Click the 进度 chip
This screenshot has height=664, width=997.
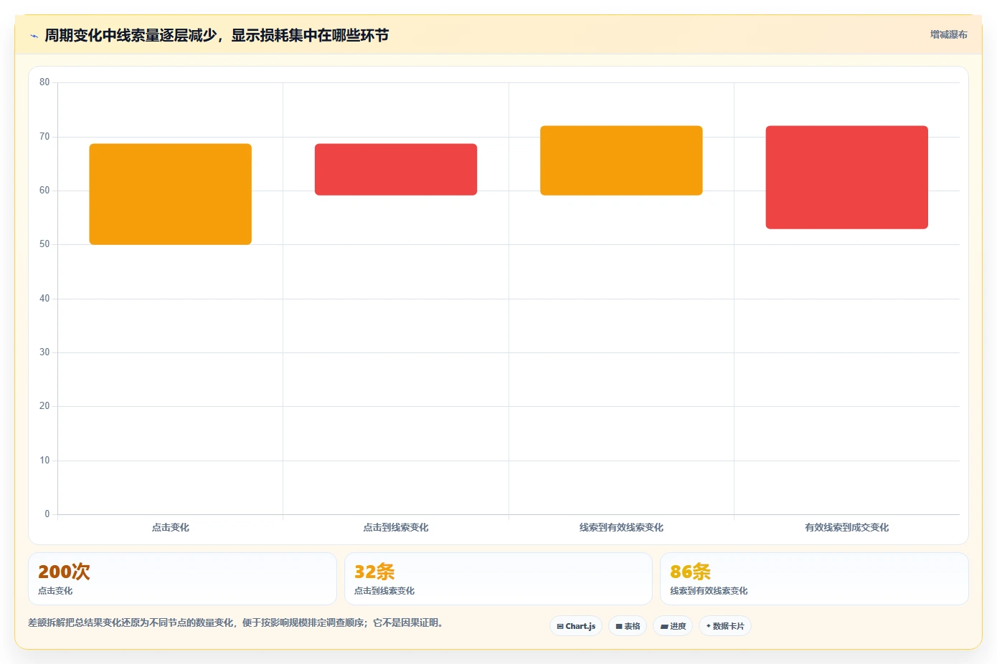tap(673, 626)
